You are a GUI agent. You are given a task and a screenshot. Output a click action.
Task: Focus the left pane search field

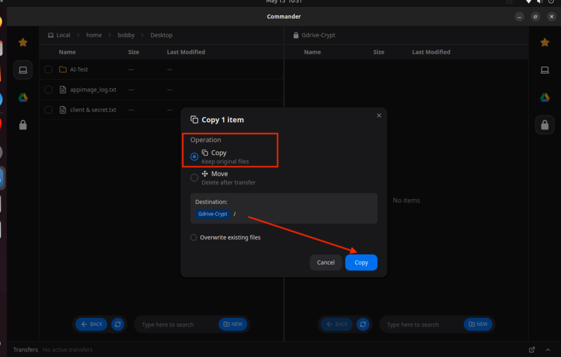point(178,325)
